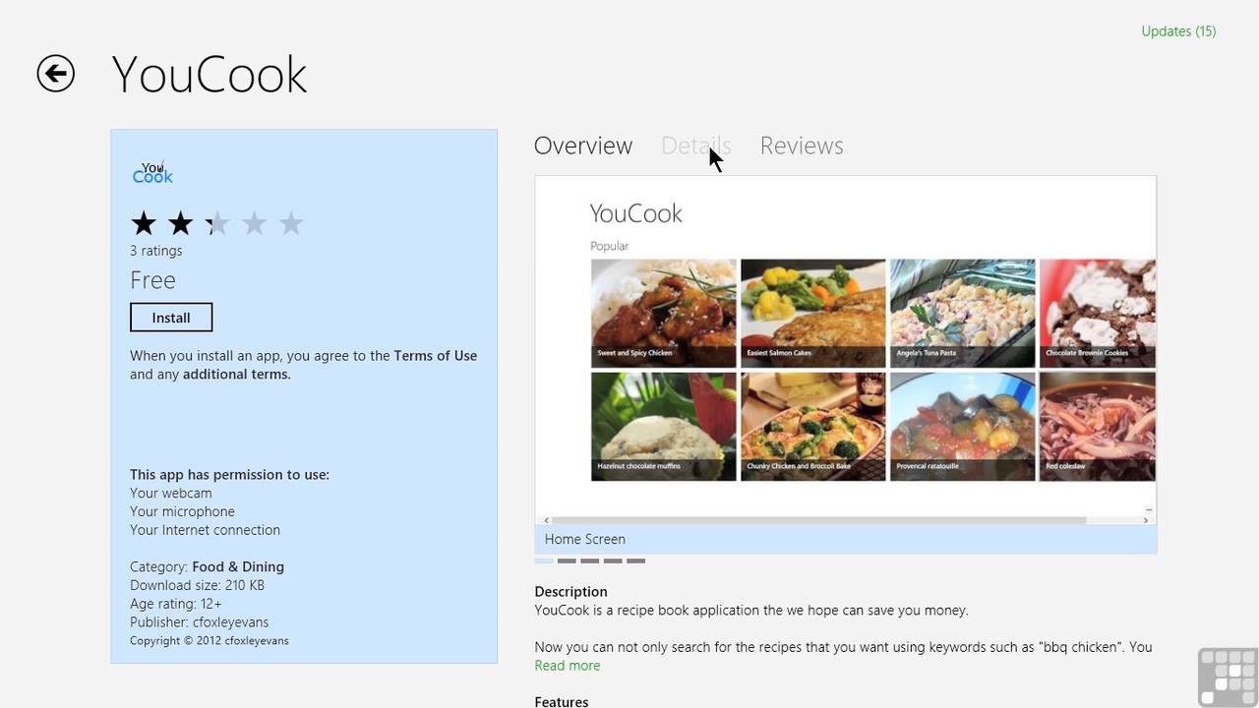Select the fourth screenshot page indicator
This screenshot has height=708, width=1259.
[613, 560]
